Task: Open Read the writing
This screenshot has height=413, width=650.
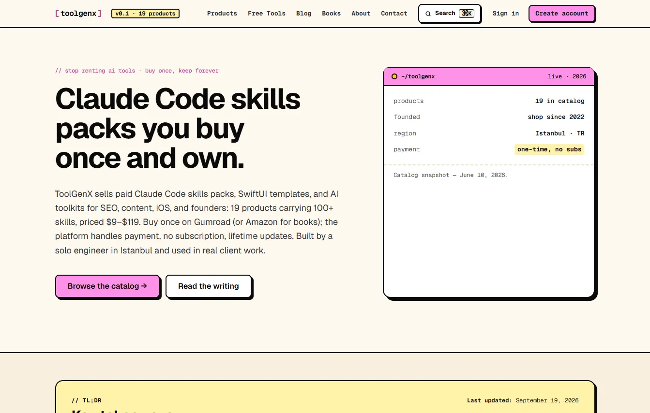Action: tap(209, 286)
